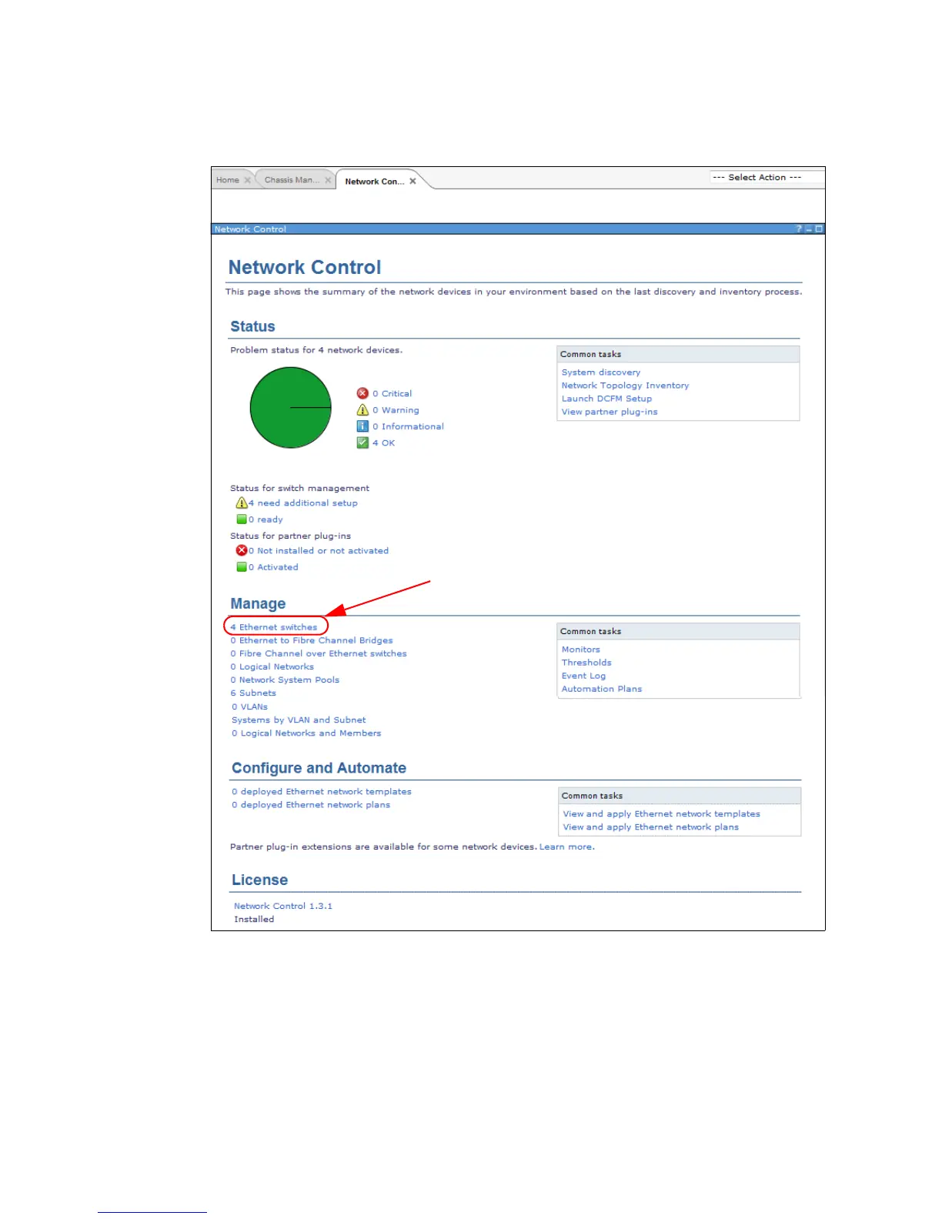
Task: Open System discovery task
Action: point(600,372)
